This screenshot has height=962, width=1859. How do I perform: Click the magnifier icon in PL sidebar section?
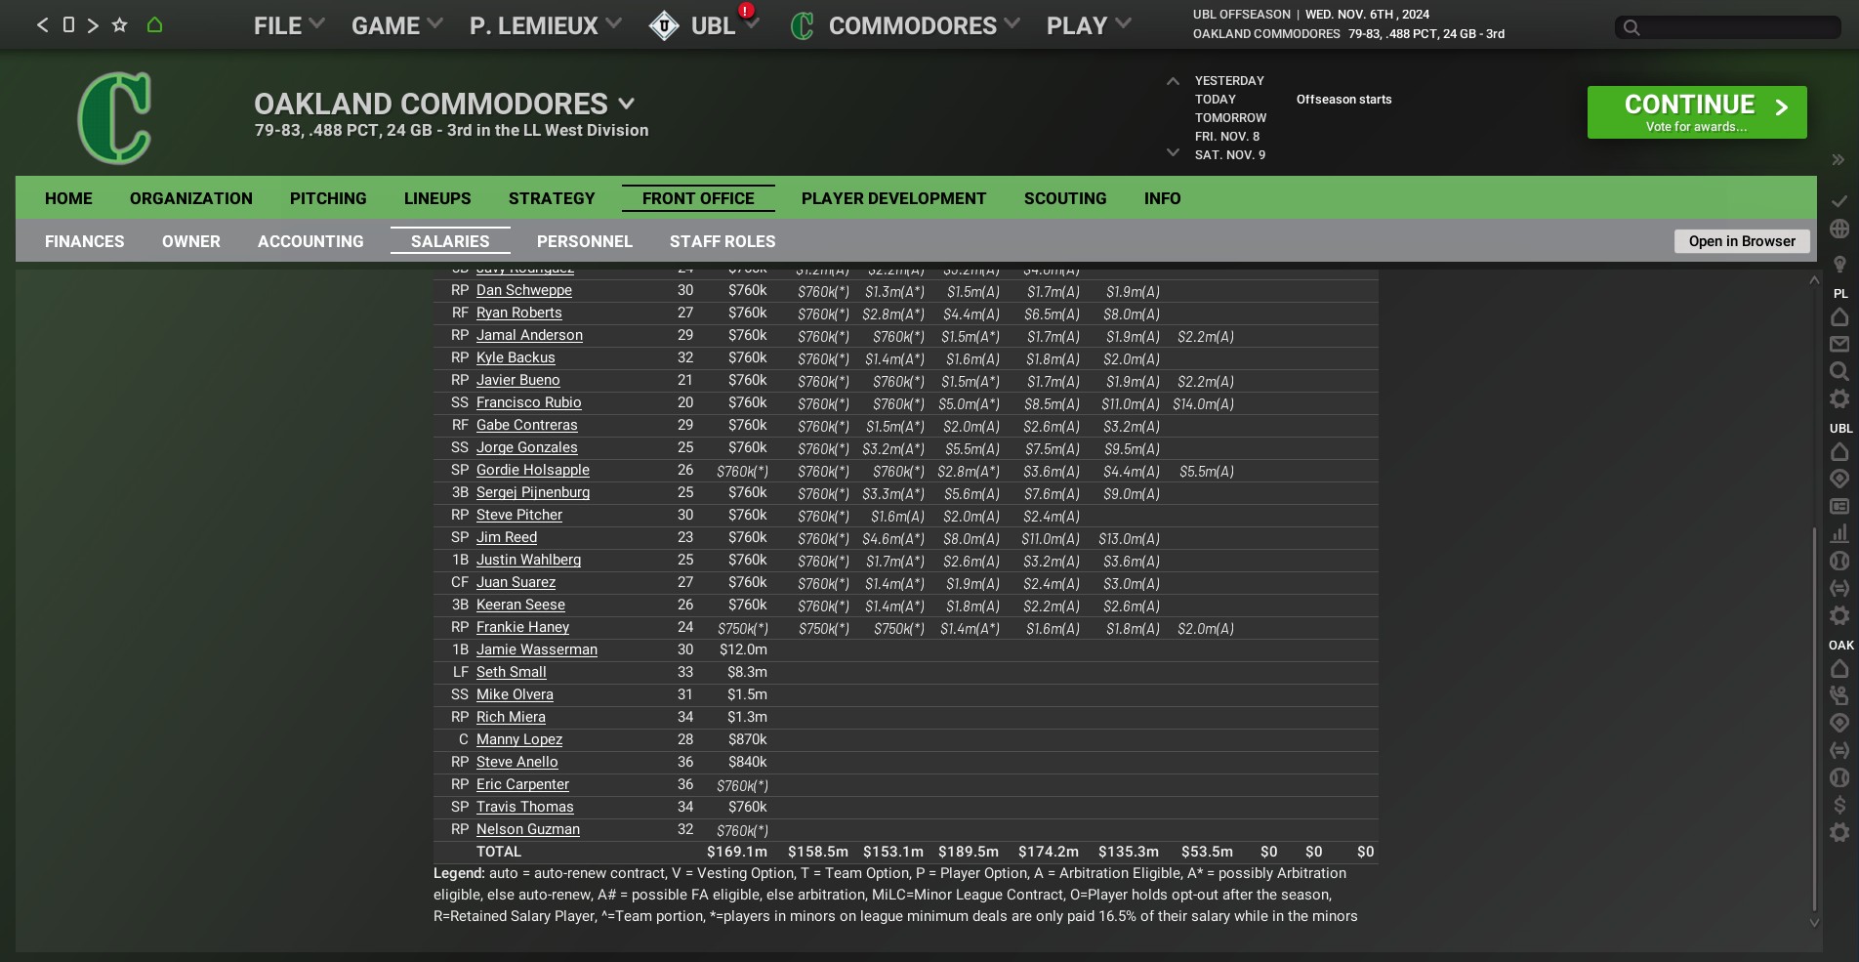point(1839,371)
